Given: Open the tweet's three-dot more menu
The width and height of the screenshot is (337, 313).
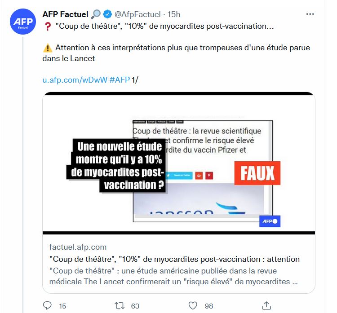Looking at the screenshot, I should pyautogui.click(x=310, y=14).
